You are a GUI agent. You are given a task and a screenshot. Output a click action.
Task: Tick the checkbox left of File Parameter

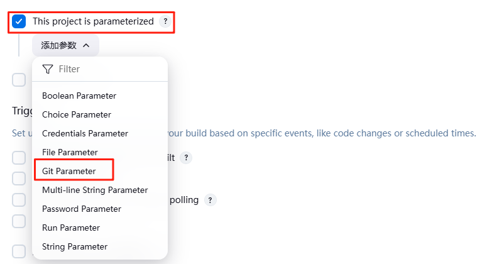click(x=19, y=158)
